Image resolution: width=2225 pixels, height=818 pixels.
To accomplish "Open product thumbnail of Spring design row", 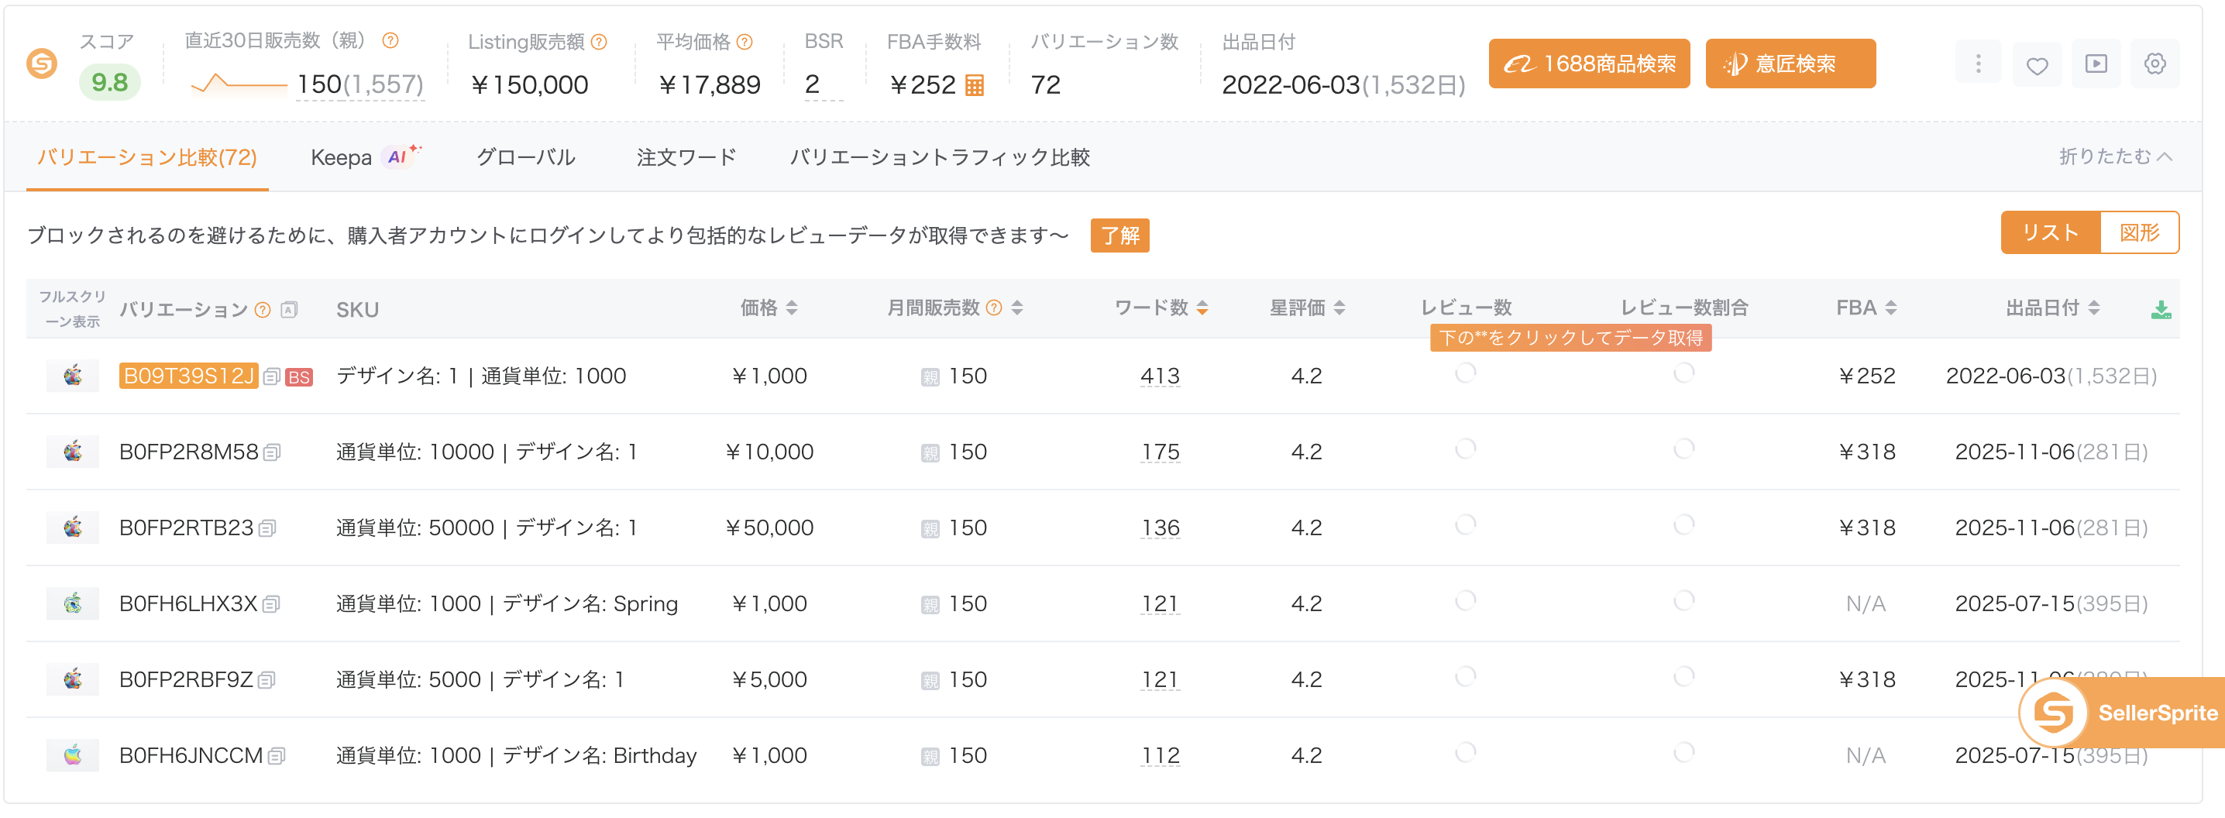I will coord(73,603).
